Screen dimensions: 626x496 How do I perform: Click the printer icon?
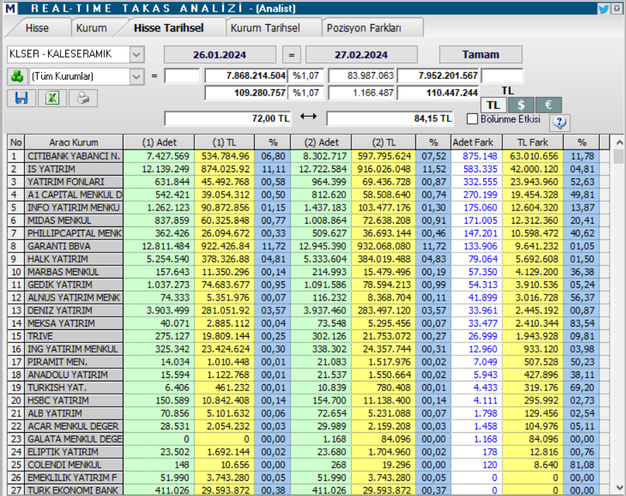[x=83, y=97]
